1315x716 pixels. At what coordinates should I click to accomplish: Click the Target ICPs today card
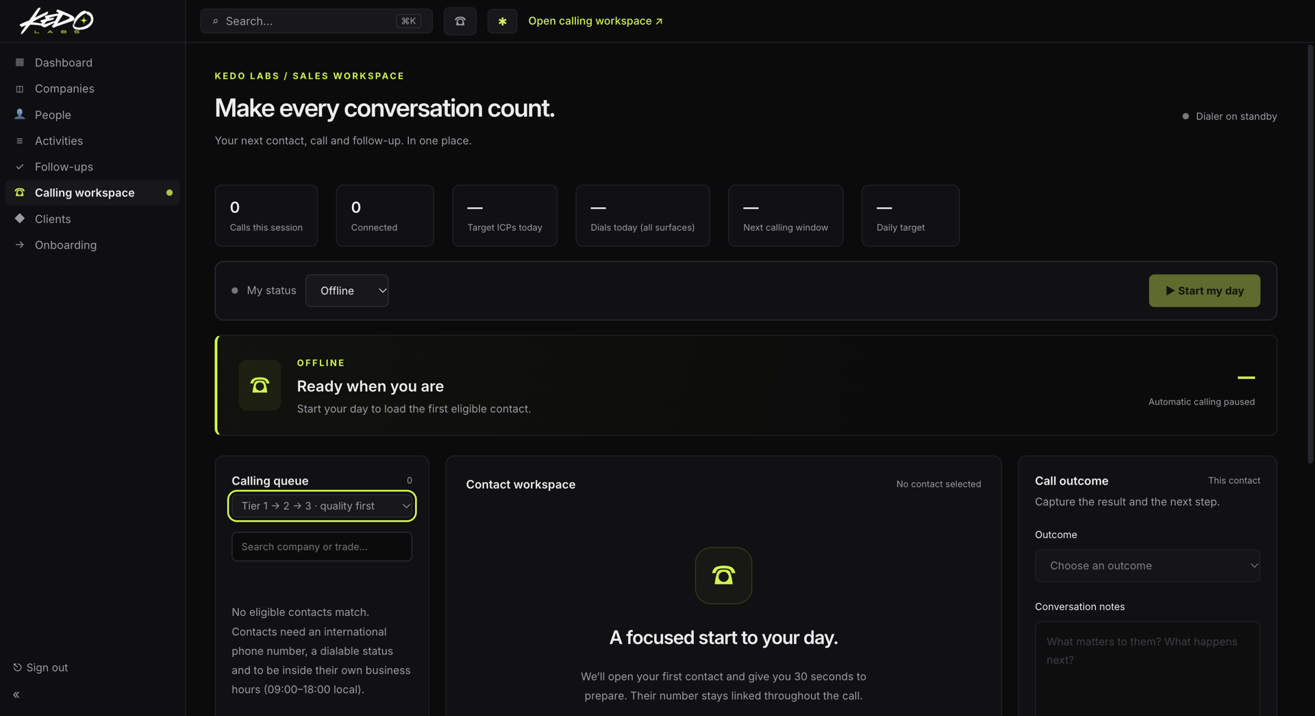click(x=505, y=216)
